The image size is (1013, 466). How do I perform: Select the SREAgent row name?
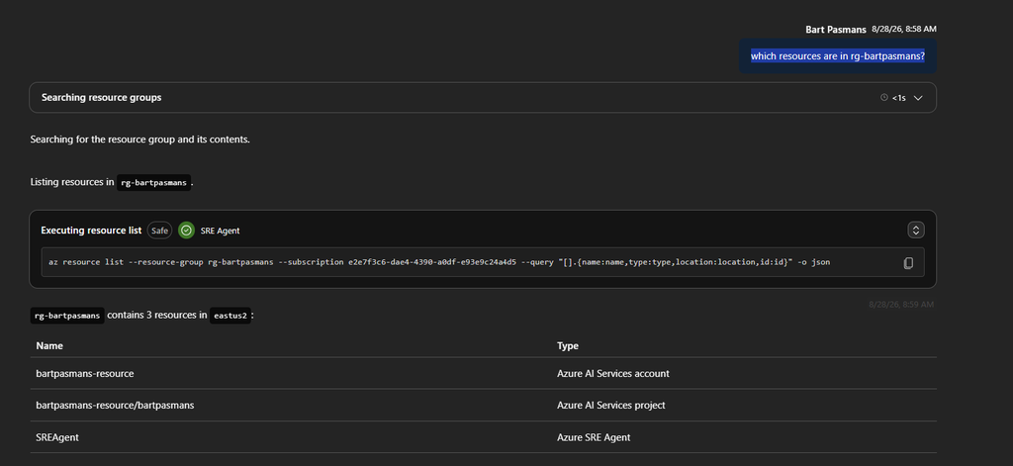pos(56,437)
